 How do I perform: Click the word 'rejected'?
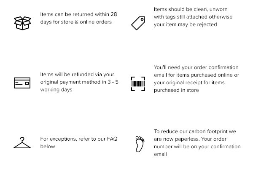[x=208, y=24]
